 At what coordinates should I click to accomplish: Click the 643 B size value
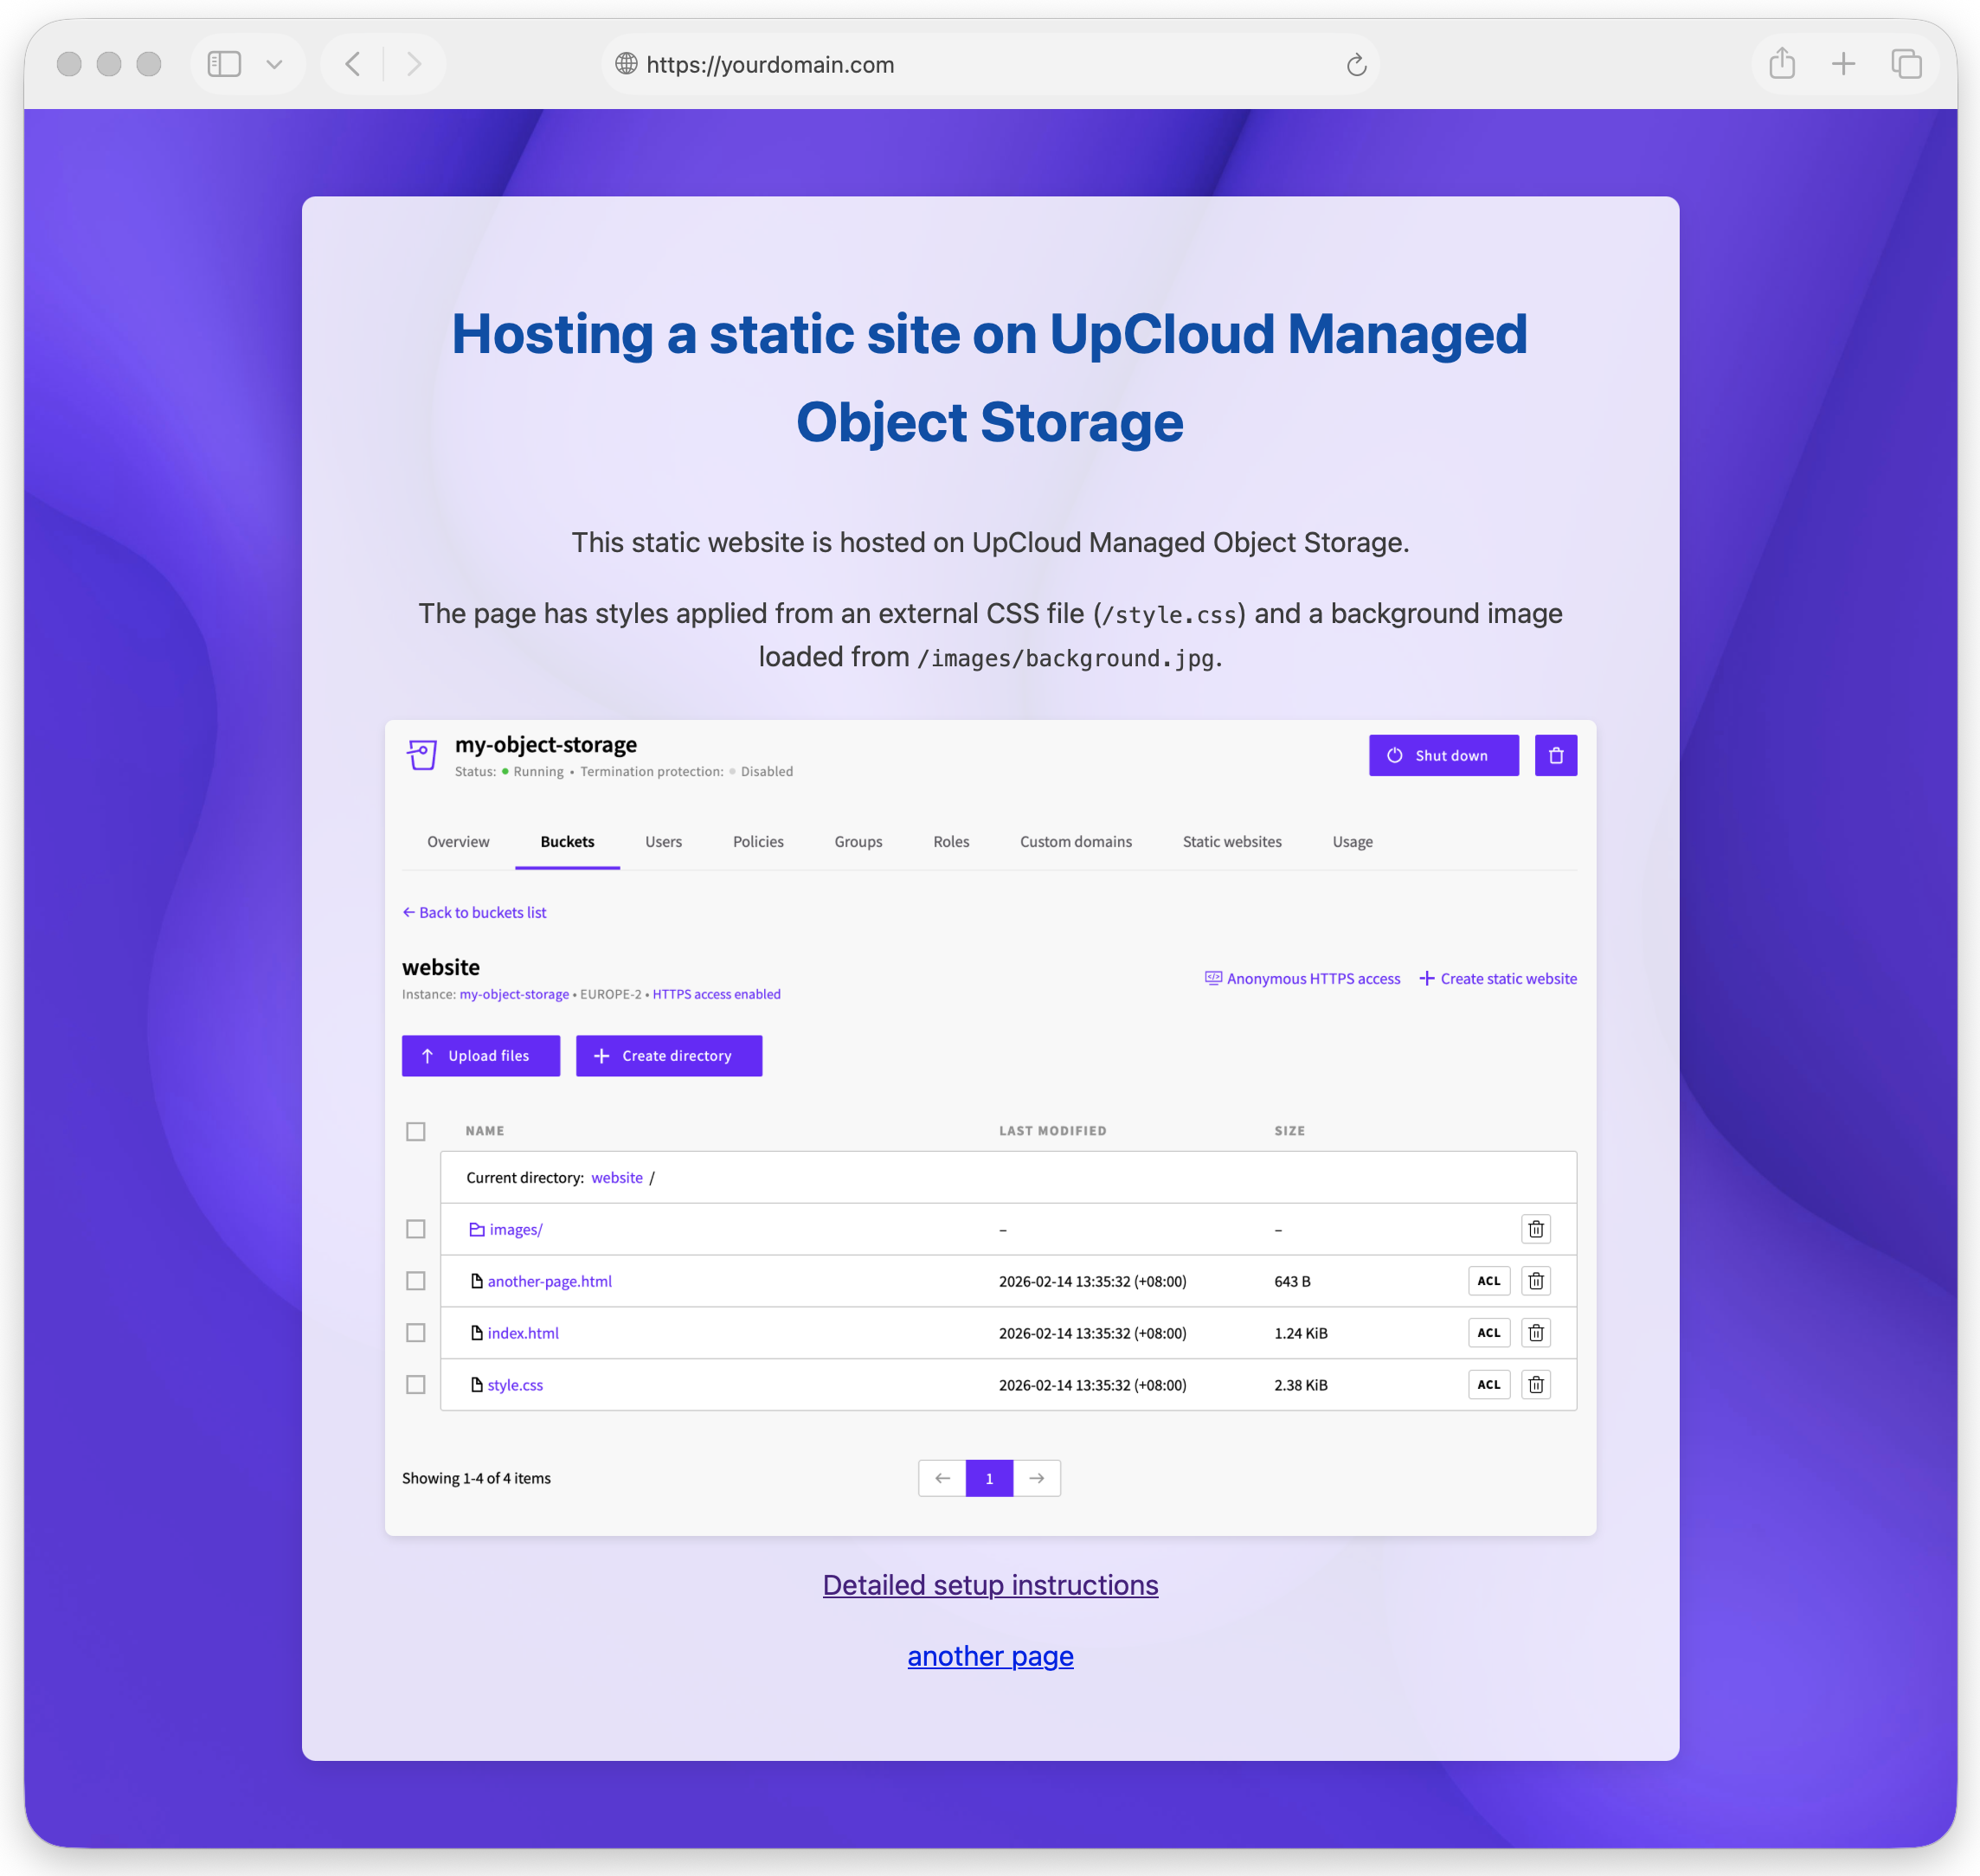[x=1292, y=1281]
